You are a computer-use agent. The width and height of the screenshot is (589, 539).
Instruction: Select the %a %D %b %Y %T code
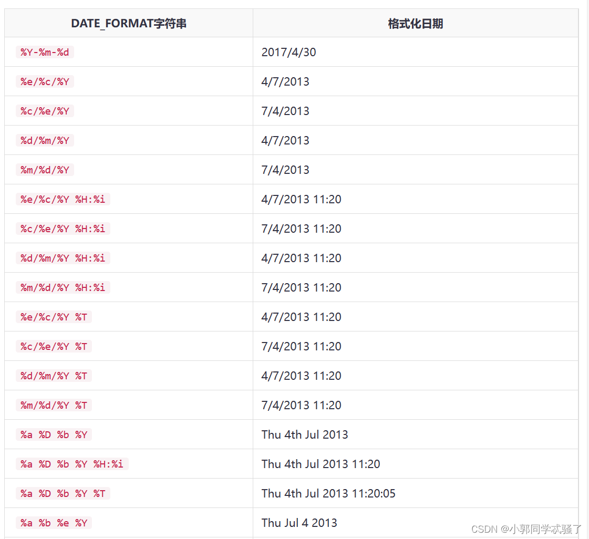(x=63, y=493)
